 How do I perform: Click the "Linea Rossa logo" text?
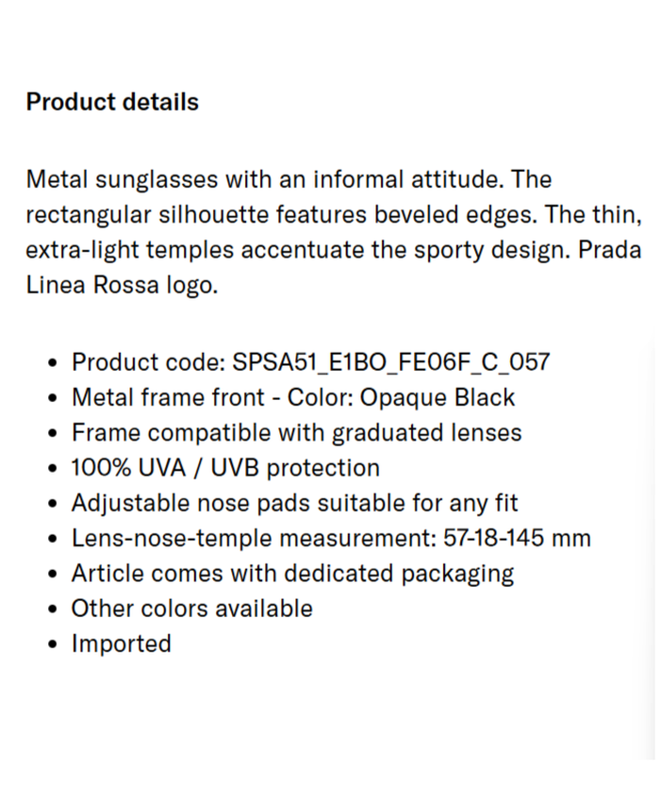(x=122, y=286)
